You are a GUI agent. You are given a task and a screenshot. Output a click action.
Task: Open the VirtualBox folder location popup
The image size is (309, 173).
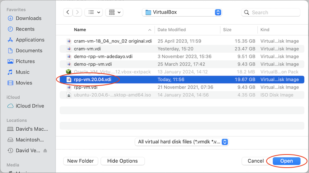tap(182, 12)
